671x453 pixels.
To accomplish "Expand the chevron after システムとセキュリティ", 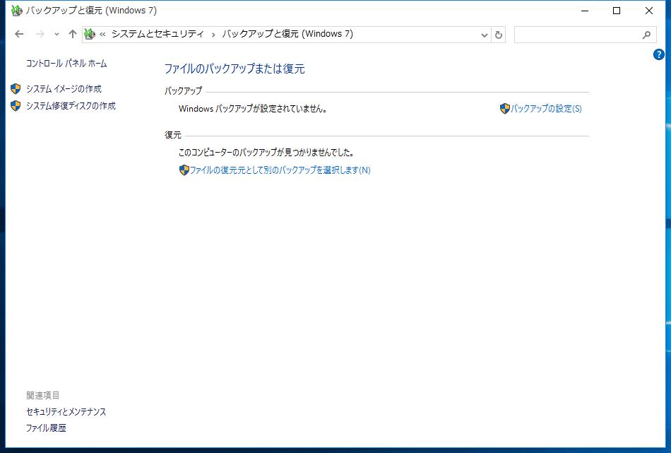I will tap(213, 34).
